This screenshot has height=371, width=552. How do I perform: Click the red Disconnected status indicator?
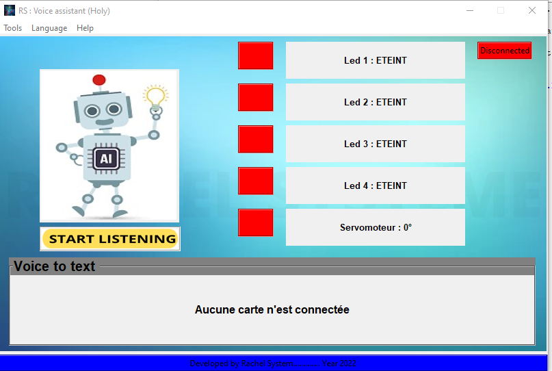tap(505, 51)
